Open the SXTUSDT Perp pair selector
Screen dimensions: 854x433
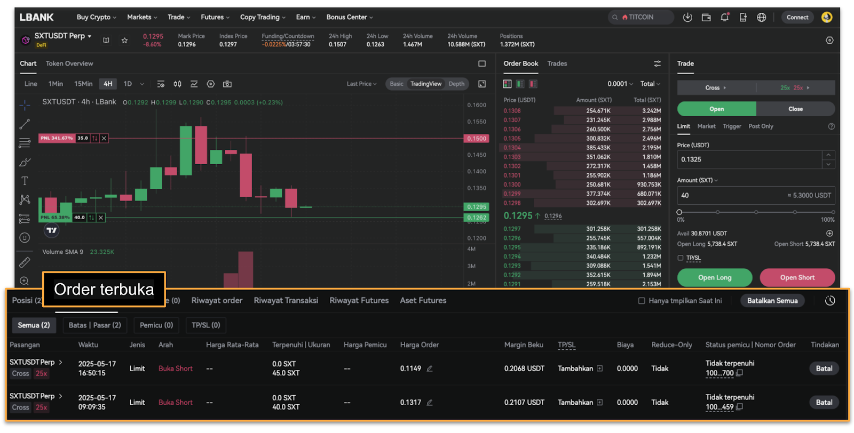[x=63, y=36]
